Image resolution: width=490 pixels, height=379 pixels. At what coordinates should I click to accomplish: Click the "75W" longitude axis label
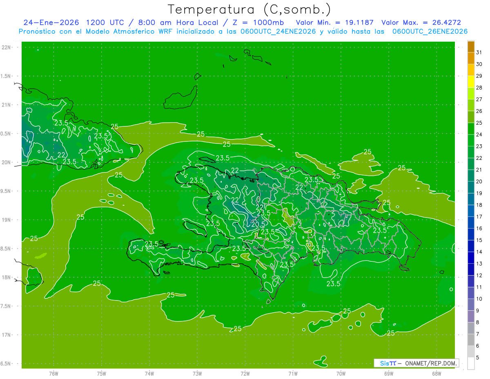[102, 374]
